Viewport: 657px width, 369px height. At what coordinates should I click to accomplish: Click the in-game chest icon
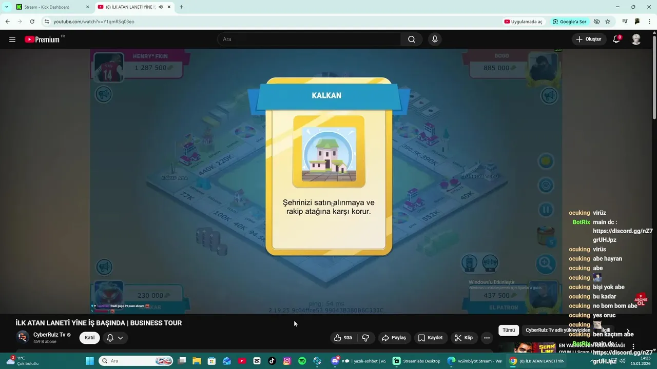[x=546, y=236]
